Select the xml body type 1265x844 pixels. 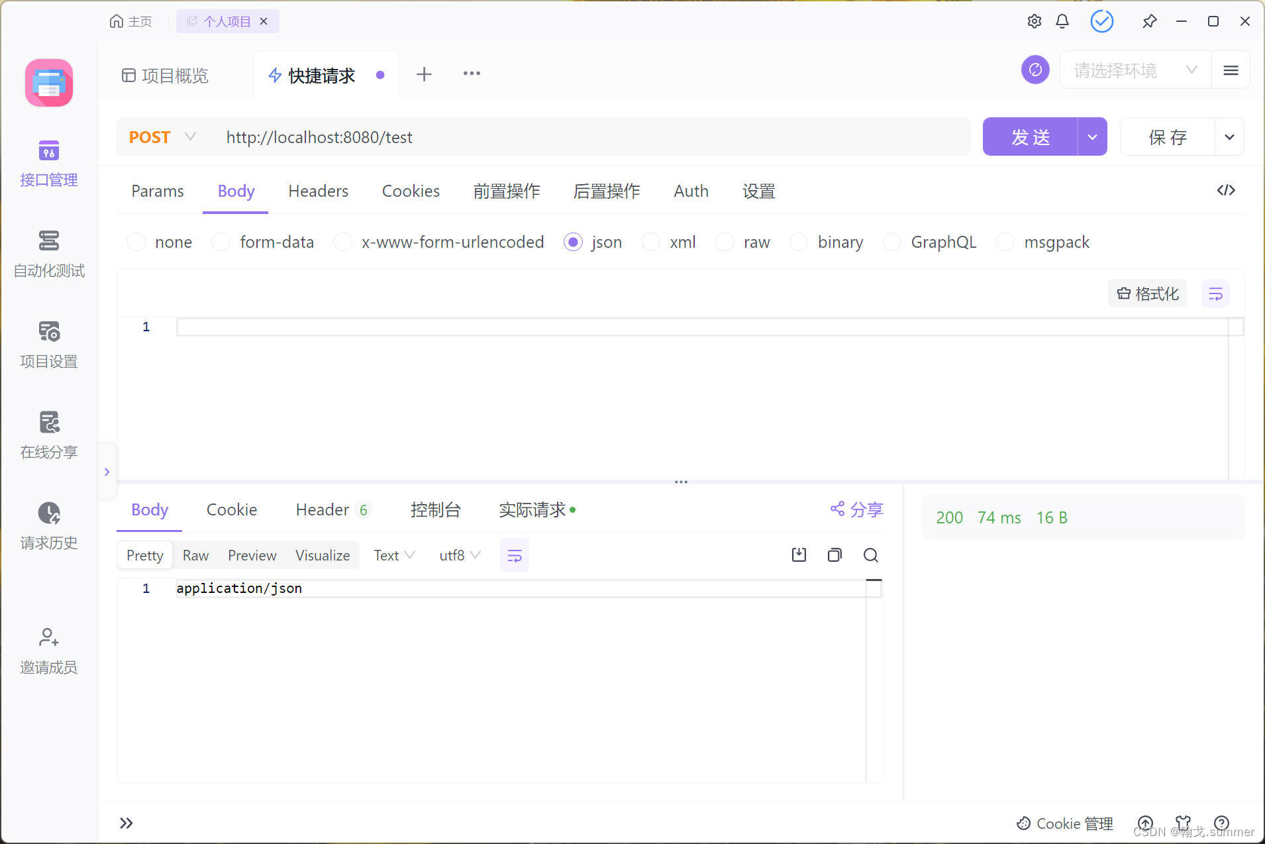click(x=651, y=242)
